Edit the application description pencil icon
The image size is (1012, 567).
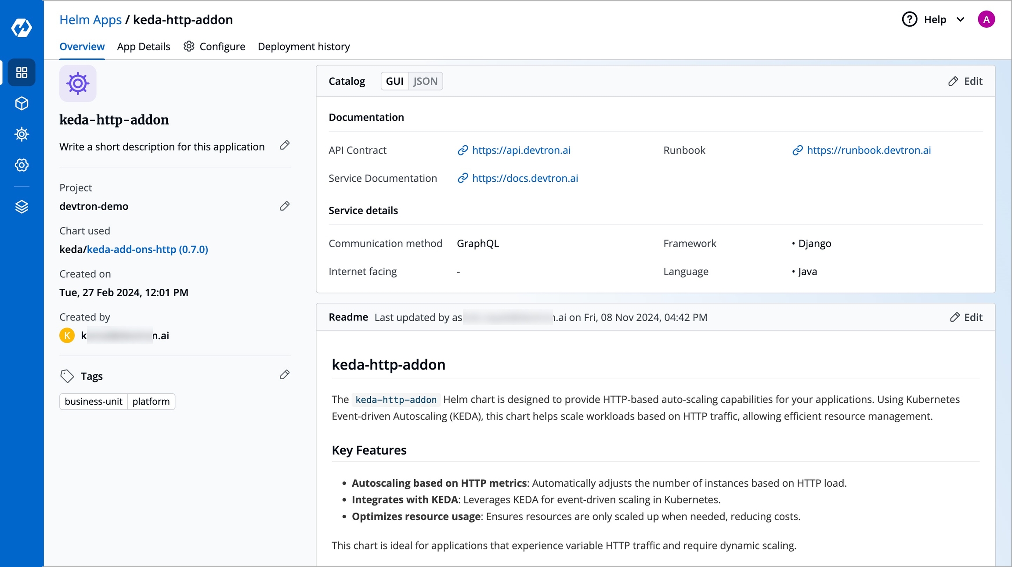click(x=285, y=145)
